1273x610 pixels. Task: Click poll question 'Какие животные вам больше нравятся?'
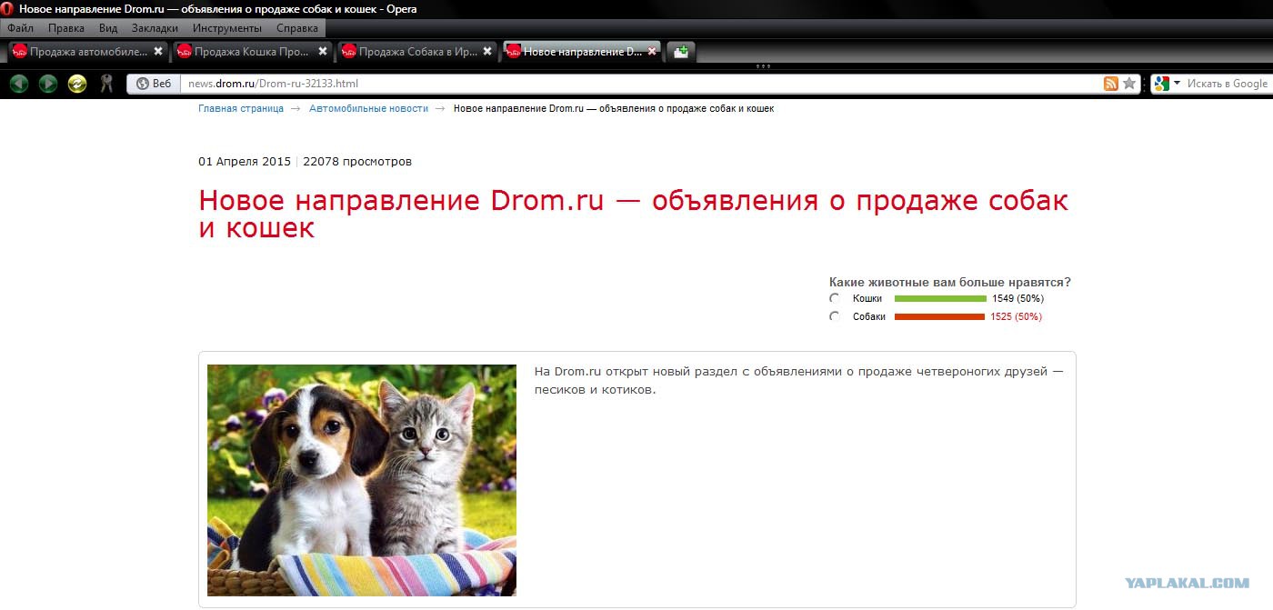click(950, 282)
